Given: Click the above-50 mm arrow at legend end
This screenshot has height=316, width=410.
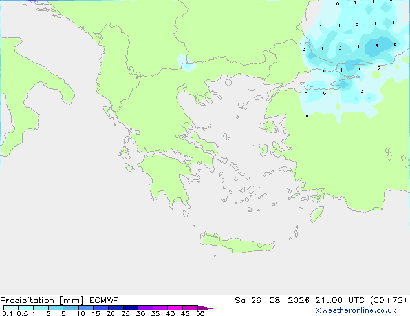Looking at the screenshot, I should [x=205, y=308].
